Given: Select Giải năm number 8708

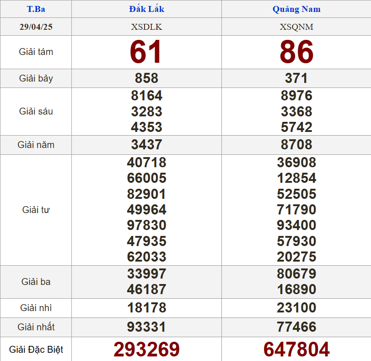Looking at the screenshot, I should (x=296, y=144).
